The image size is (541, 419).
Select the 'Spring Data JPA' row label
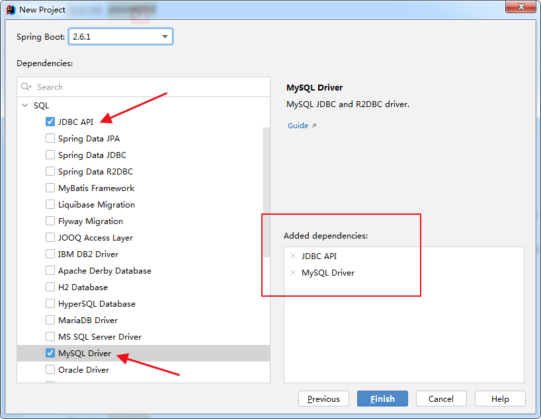coord(89,139)
